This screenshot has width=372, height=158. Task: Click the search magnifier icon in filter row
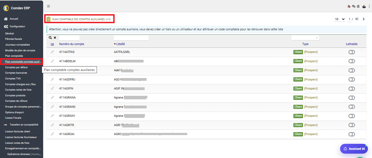pos(50,38)
